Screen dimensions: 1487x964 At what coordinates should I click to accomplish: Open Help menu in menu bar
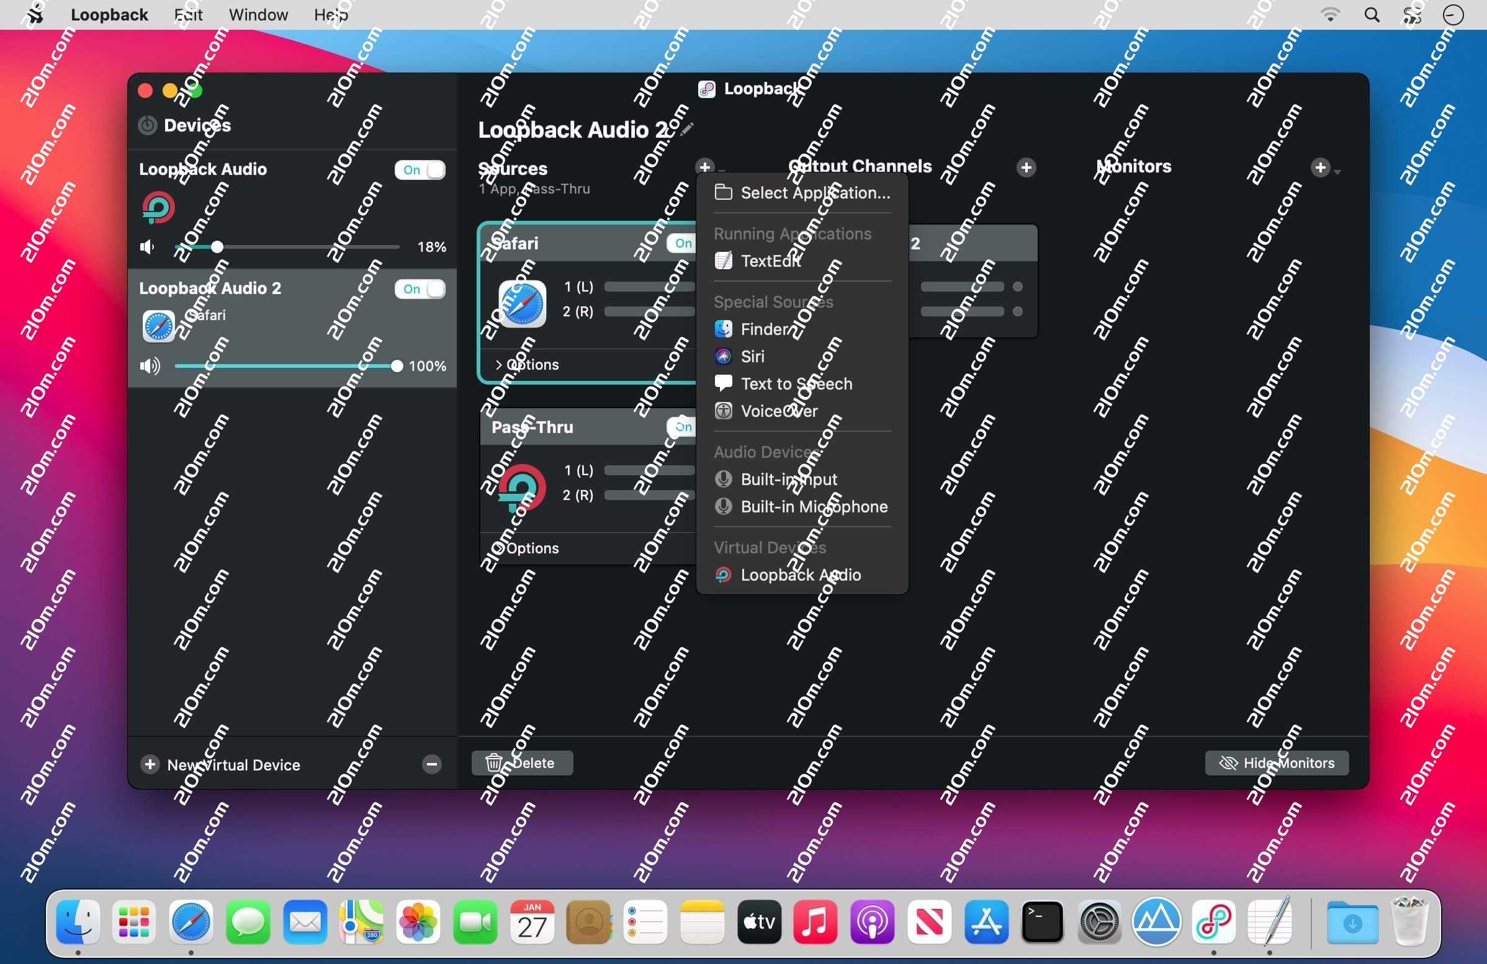(331, 14)
